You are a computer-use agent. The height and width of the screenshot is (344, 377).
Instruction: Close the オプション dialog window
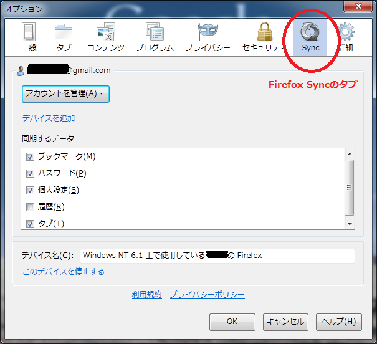[x=358, y=6]
